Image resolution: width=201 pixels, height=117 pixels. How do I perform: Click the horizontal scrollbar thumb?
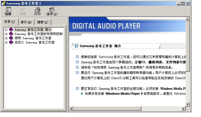click(x=107, y=109)
